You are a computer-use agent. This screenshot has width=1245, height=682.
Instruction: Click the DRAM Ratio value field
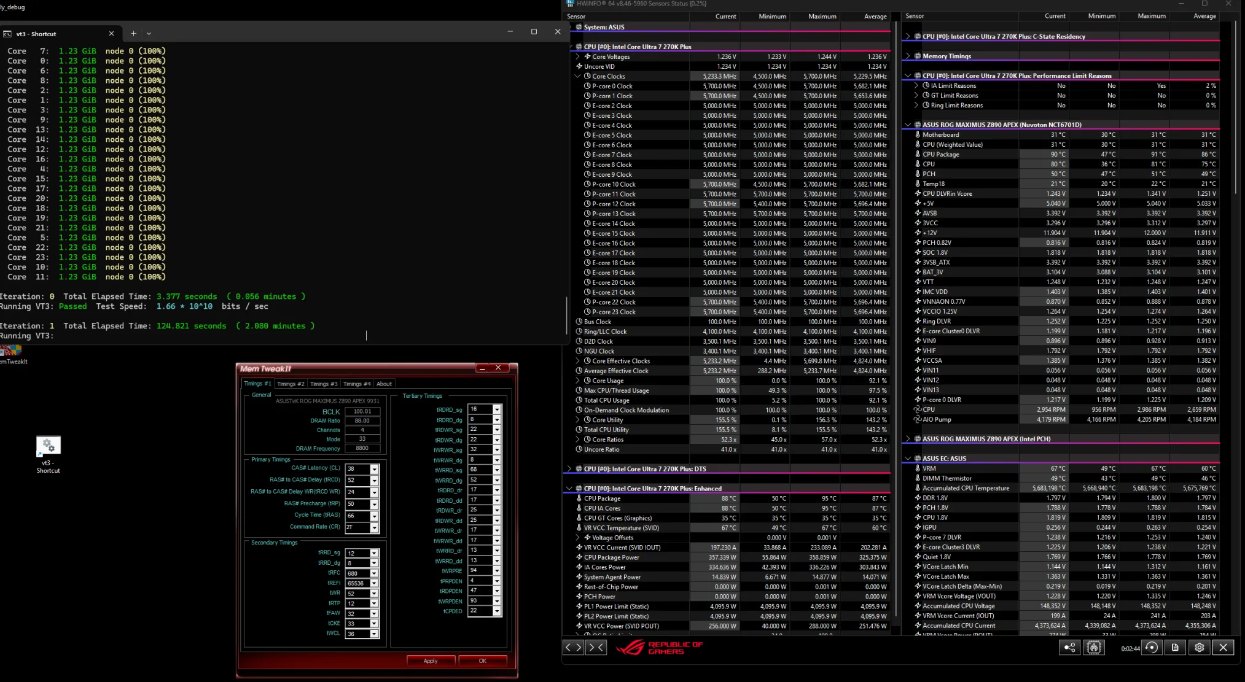coord(362,420)
